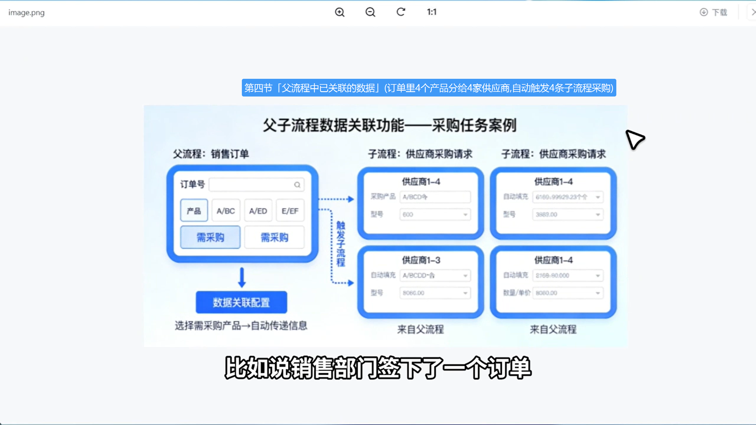Rotate the image with the rotate icon

pos(401,12)
